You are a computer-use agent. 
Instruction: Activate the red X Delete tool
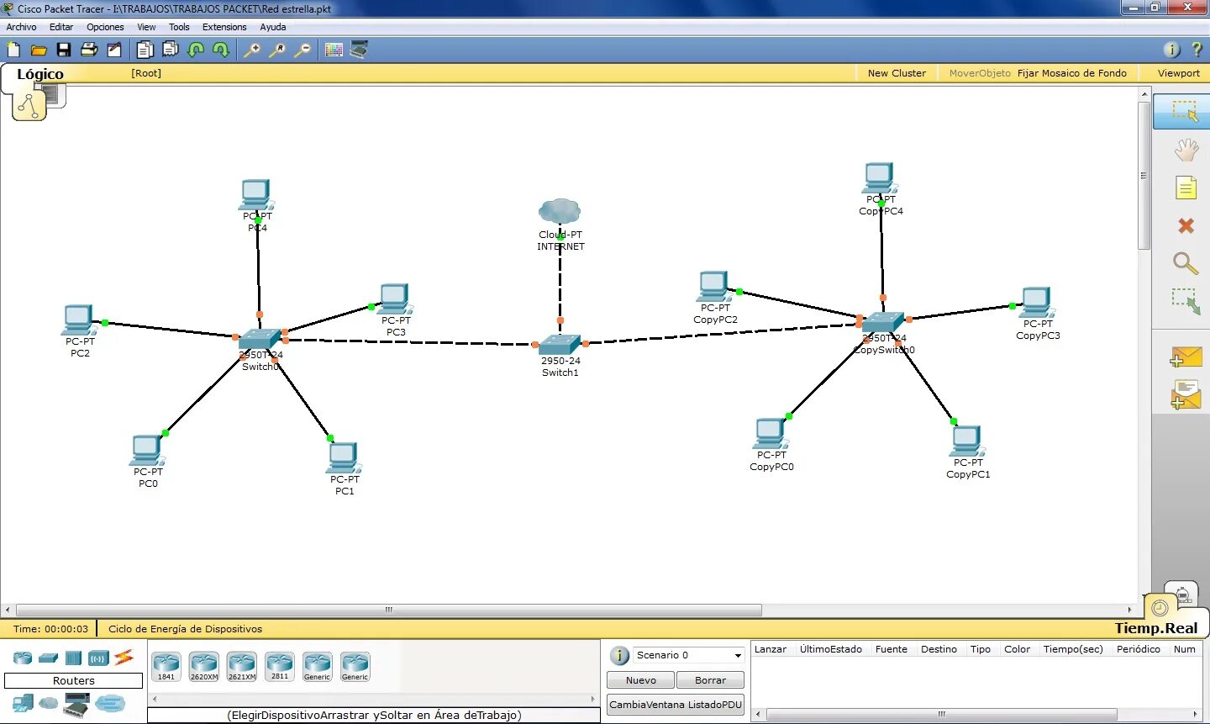[x=1186, y=225]
